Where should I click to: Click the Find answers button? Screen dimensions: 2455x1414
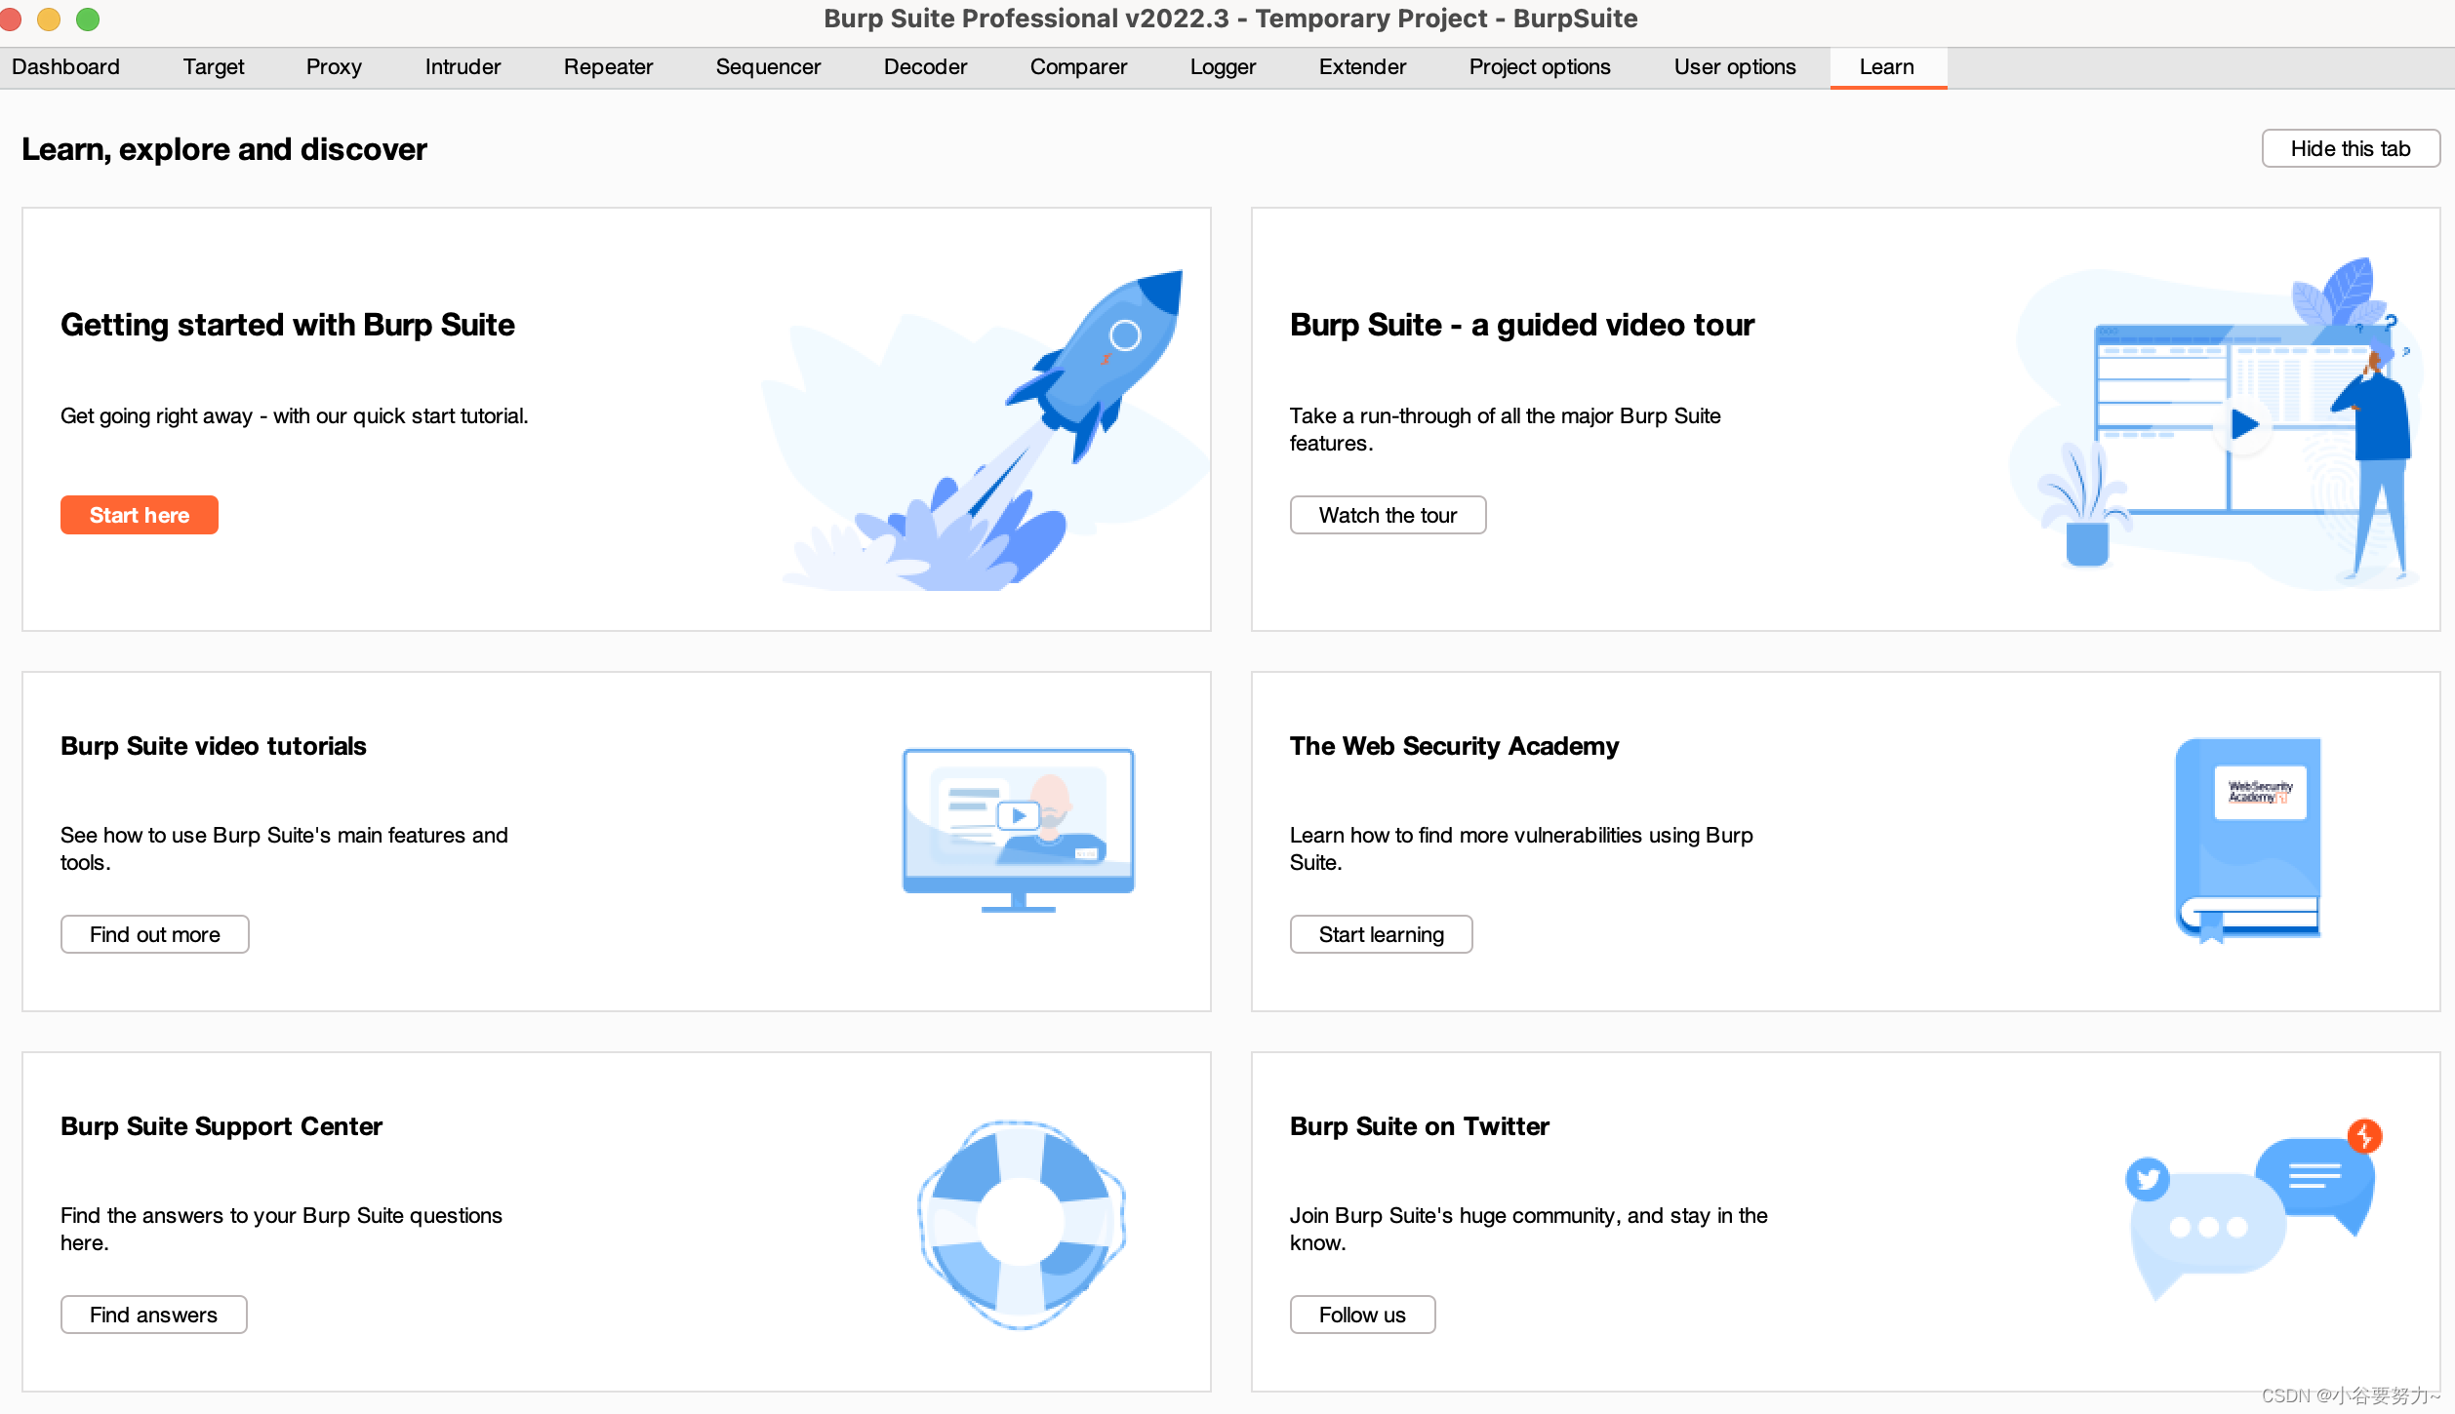tap(153, 1315)
